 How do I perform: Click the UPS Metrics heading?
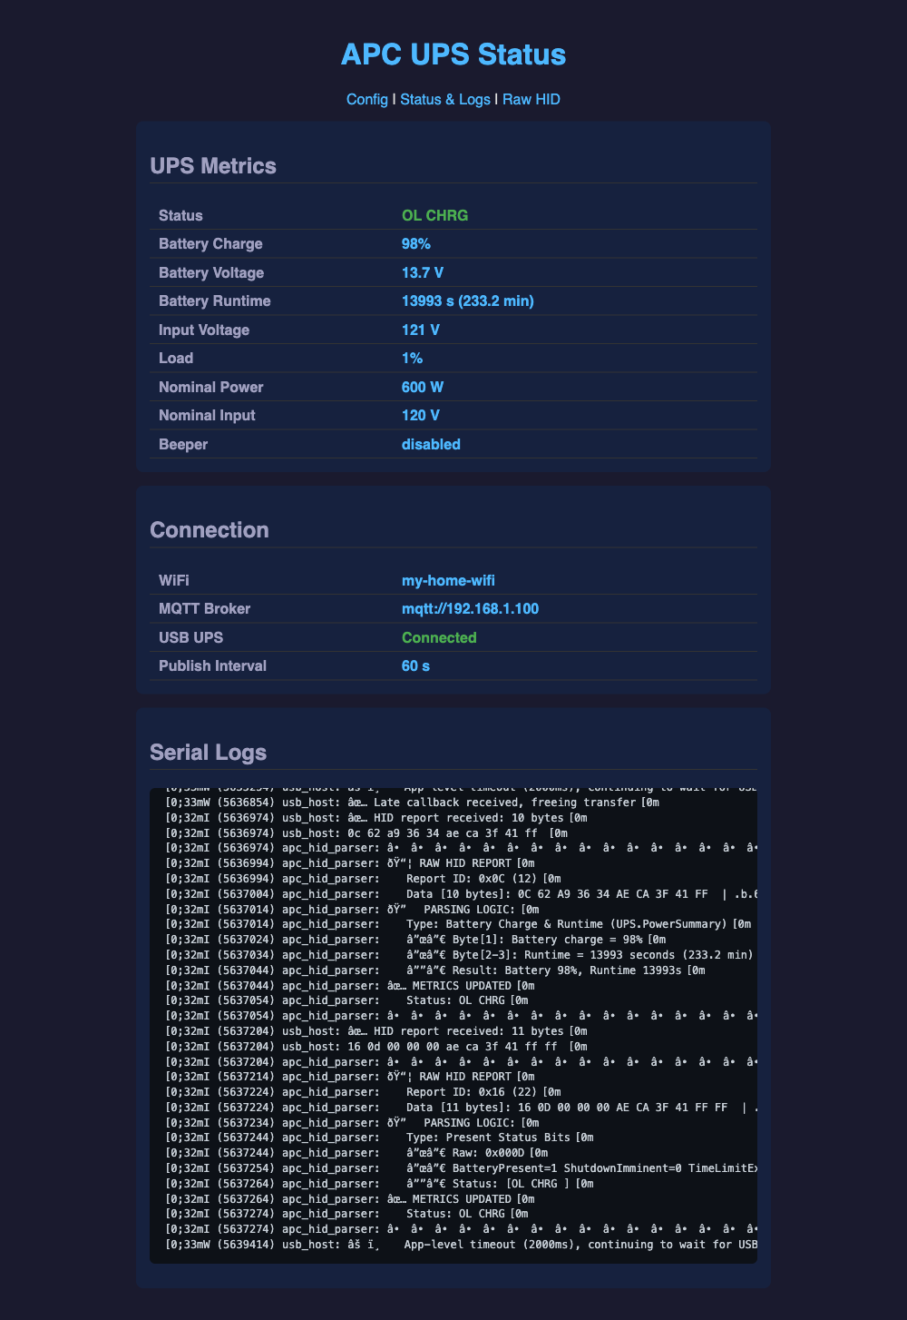click(x=213, y=165)
